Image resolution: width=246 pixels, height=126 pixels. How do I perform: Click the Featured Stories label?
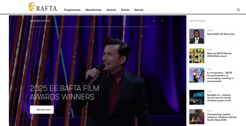(40, 21)
